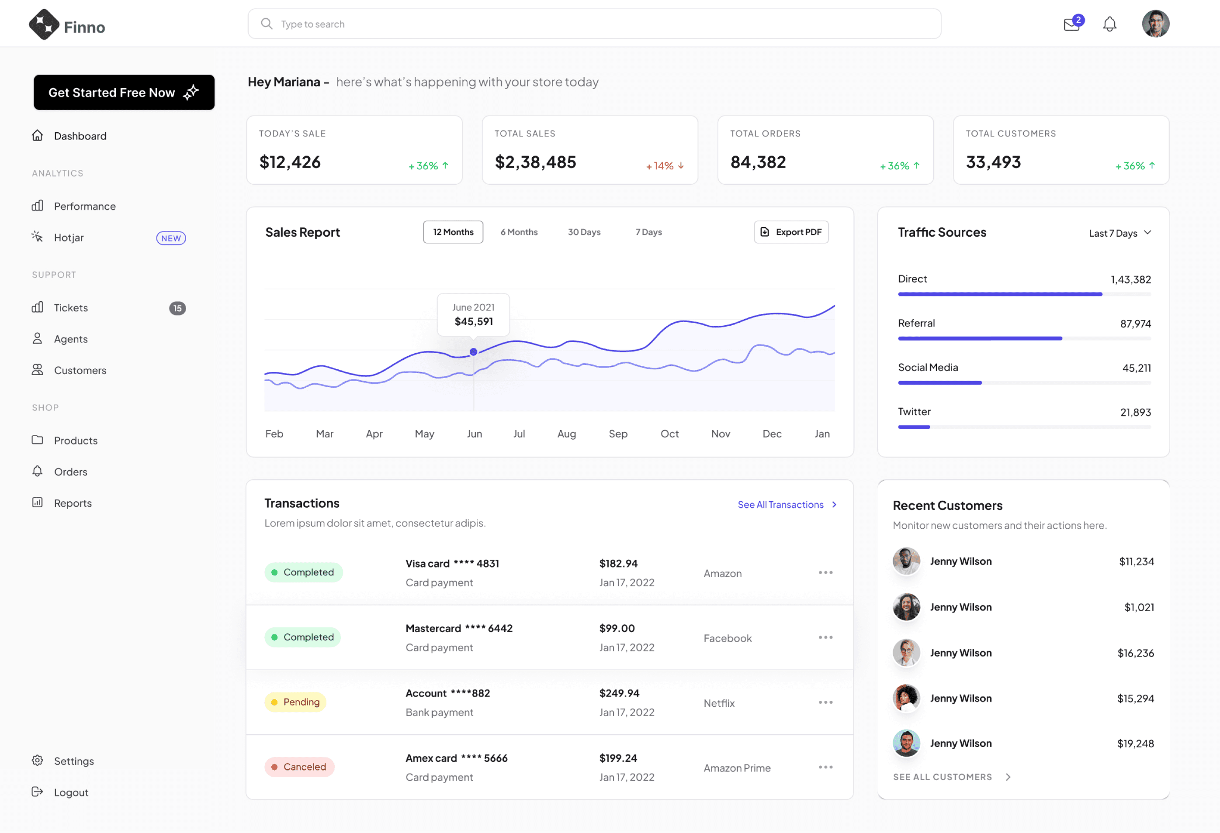Image resolution: width=1220 pixels, height=833 pixels.
Task: Focus the Type to search field
Action: click(x=594, y=24)
